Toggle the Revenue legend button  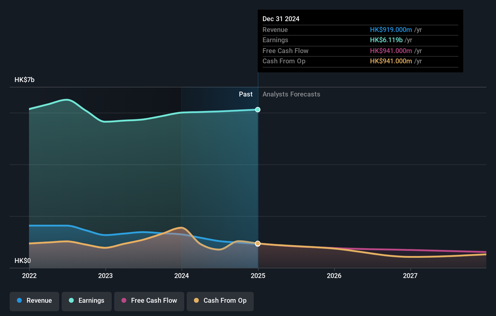pos(34,301)
